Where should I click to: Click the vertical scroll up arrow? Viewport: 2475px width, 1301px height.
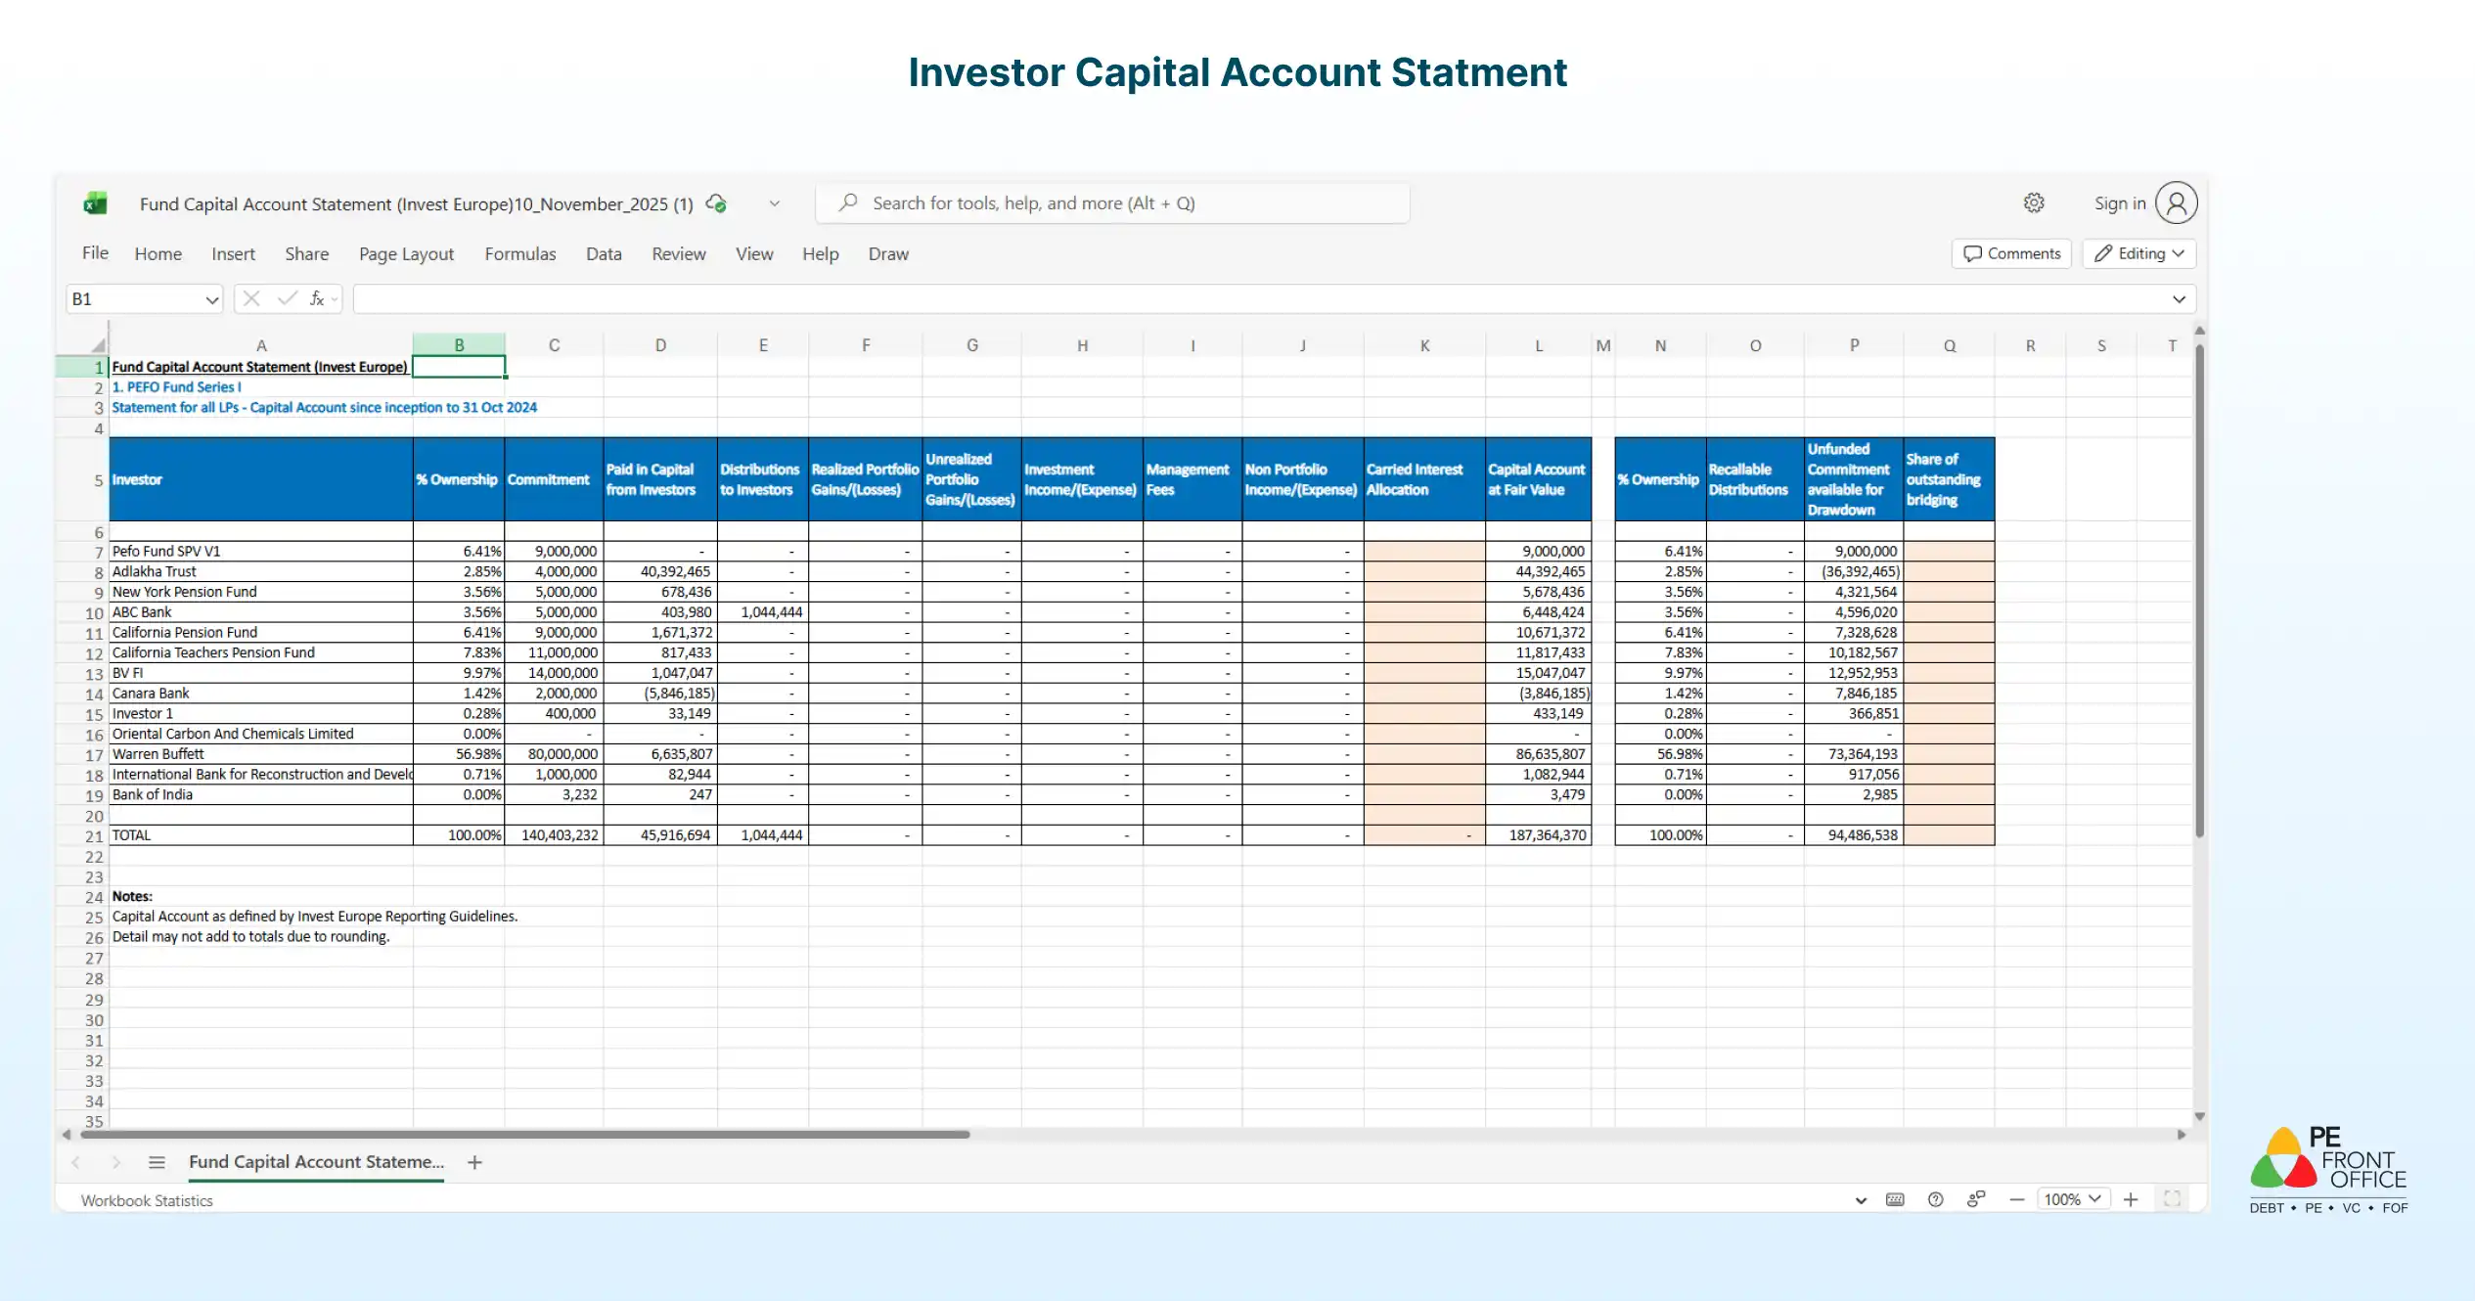click(2199, 331)
